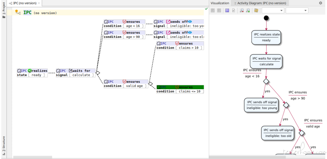Open the Visualization panel gear settings
The width and height of the screenshot is (327, 159).
(x=321, y=3)
